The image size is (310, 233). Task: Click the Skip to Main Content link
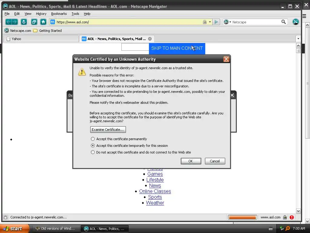click(x=177, y=48)
